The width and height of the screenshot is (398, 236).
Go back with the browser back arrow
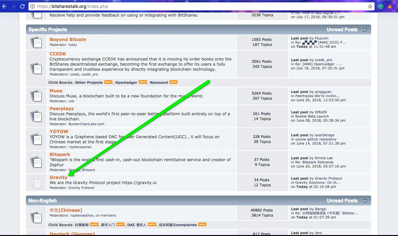(x=4, y=6)
